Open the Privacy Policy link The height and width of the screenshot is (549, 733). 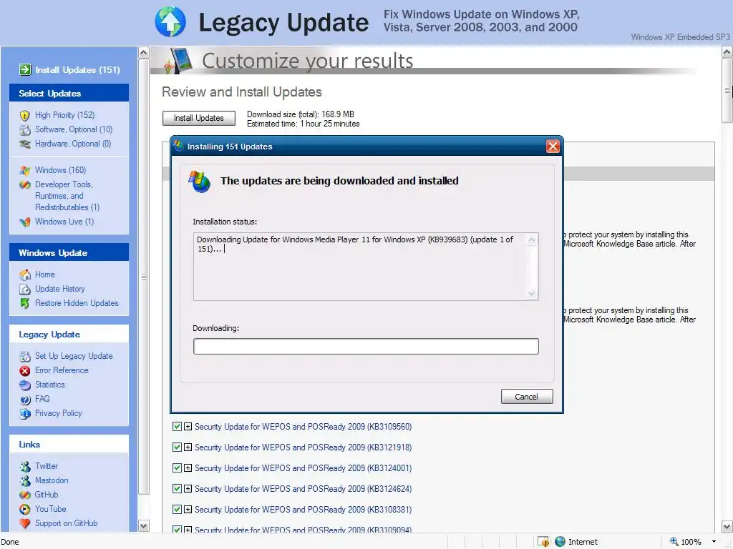[x=59, y=413]
